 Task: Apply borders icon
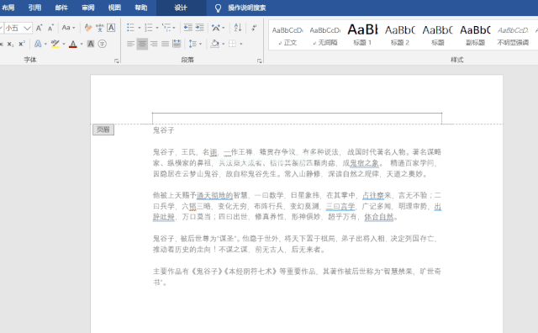pyautogui.click(x=232, y=44)
